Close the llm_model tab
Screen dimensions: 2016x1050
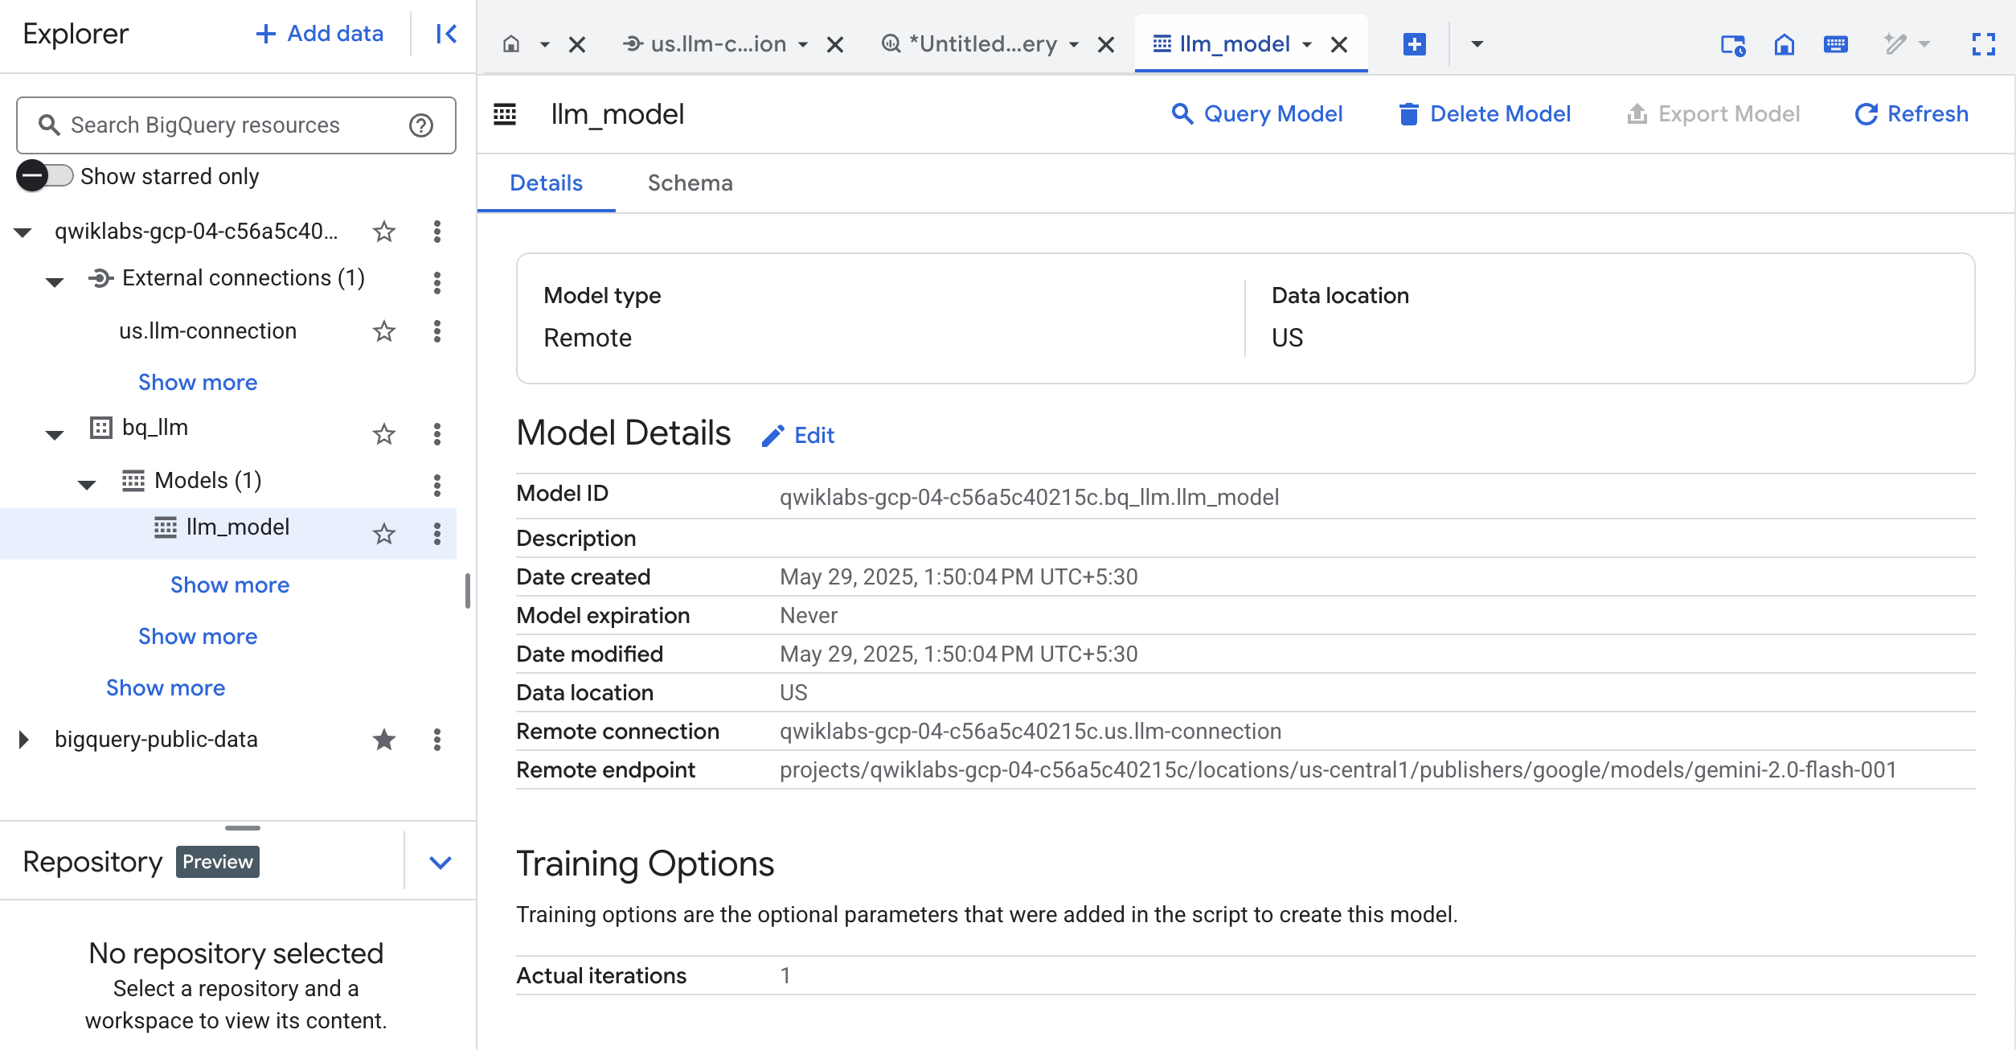coord(1339,45)
